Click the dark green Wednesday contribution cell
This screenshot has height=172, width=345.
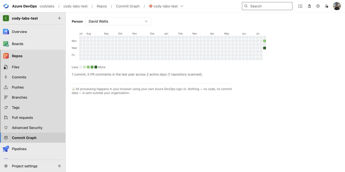(x=264, y=48)
